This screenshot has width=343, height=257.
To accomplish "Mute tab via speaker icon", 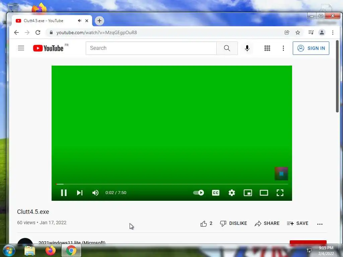I will 79,21.
